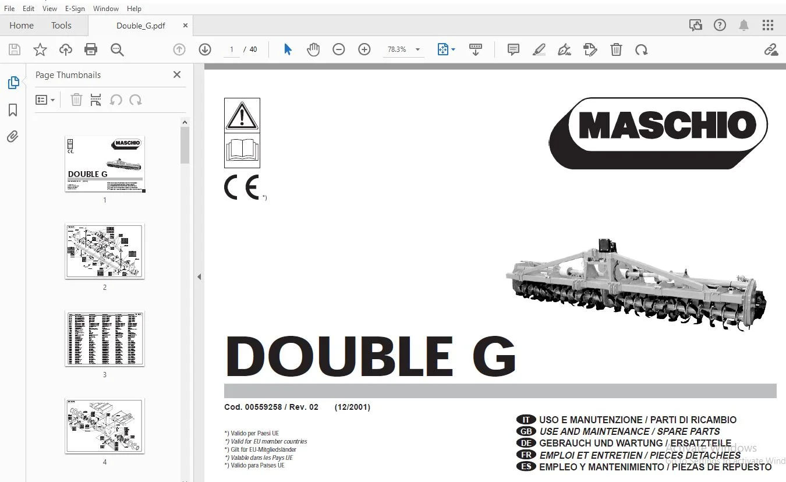
Task: Collapse the navigation pane with the arrow
Action: pyautogui.click(x=199, y=277)
